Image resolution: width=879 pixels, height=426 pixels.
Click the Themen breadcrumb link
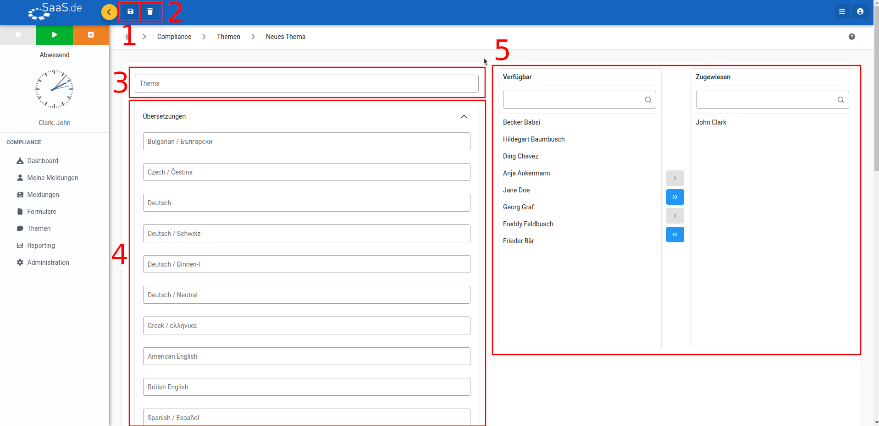pyautogui.click(x=228, y=37)
